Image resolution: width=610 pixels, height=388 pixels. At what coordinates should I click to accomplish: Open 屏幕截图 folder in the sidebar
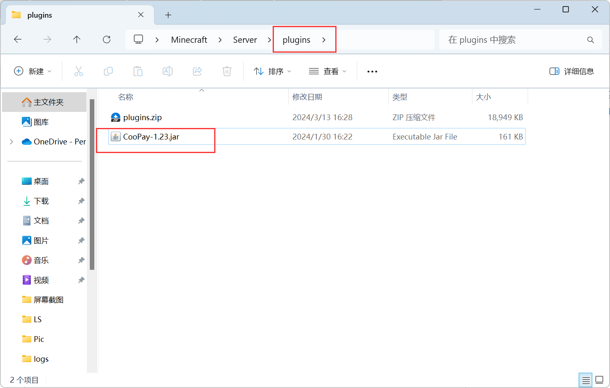pos(44,300)
